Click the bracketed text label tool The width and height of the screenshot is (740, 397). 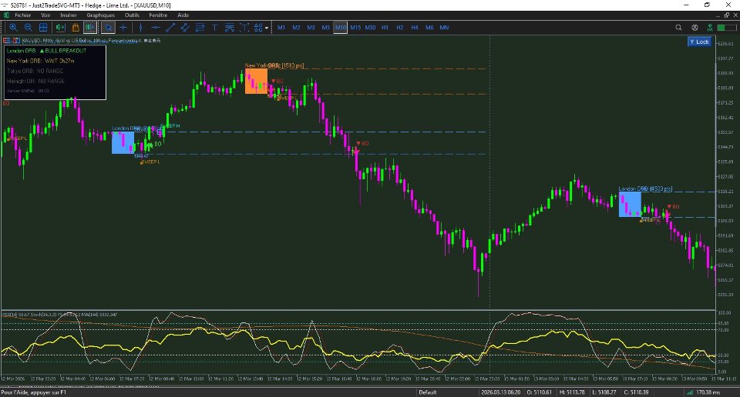pos(244,28)
